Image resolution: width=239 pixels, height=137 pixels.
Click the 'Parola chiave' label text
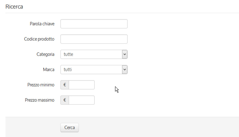(42, 24)
